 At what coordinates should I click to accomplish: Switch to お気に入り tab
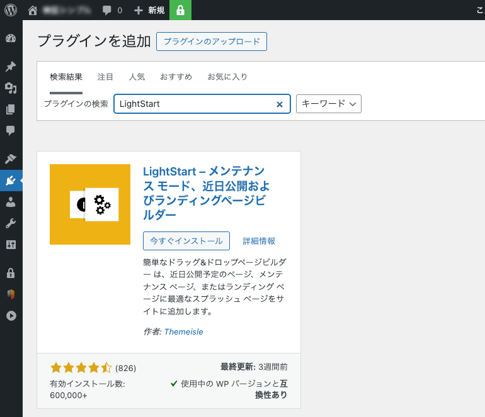point(227,77)
